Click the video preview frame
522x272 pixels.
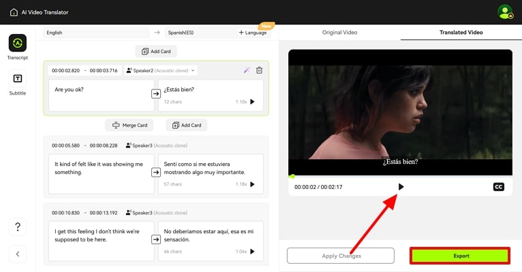coord(400,112)
